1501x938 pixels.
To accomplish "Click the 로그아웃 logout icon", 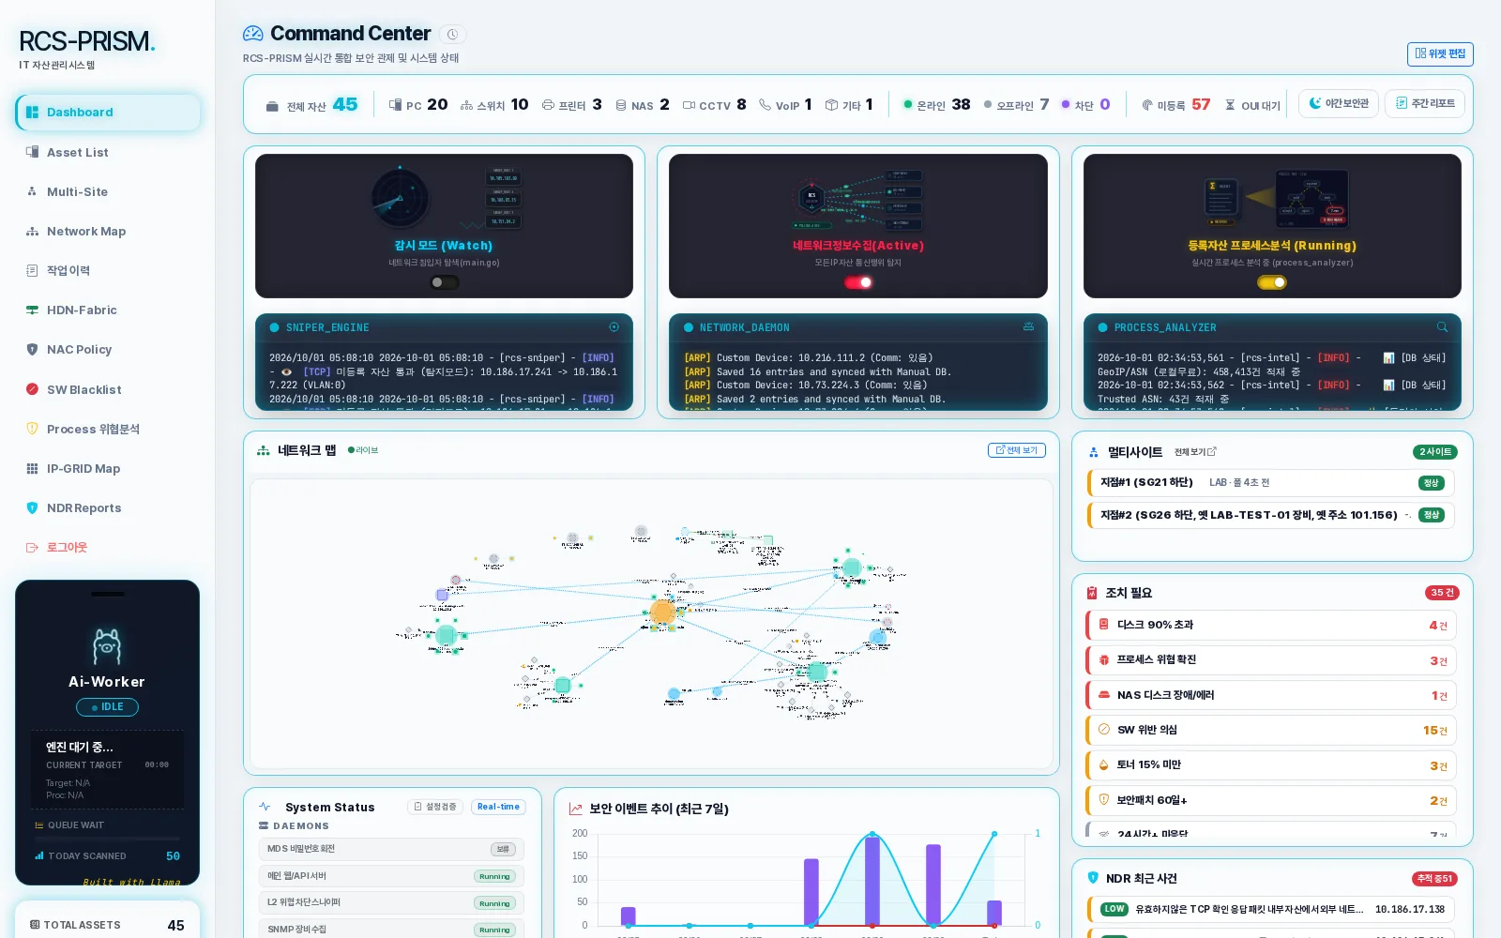I will click(32, 547).
